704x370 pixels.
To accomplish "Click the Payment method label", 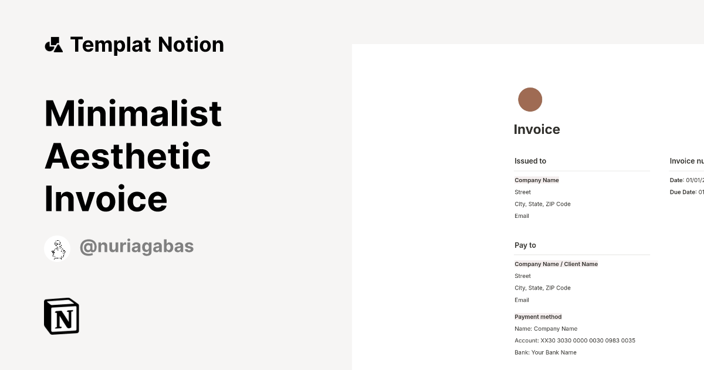I will click(x=538, y=317).
